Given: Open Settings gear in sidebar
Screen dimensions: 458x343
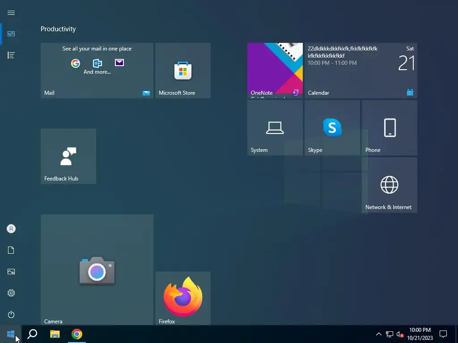Looking at the screenshot, I should click(11, 293).
